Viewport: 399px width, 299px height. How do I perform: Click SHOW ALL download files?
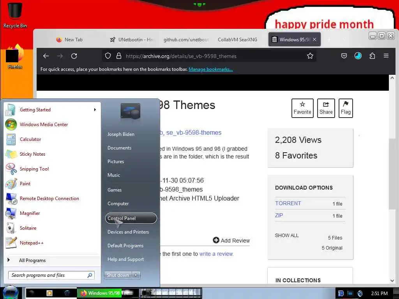coord(287,236)
